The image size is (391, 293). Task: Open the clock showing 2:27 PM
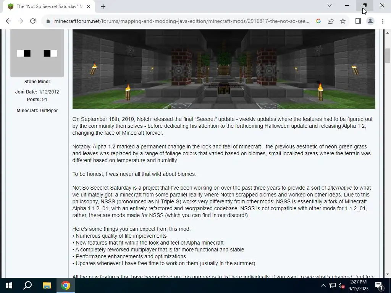[358, 285]
